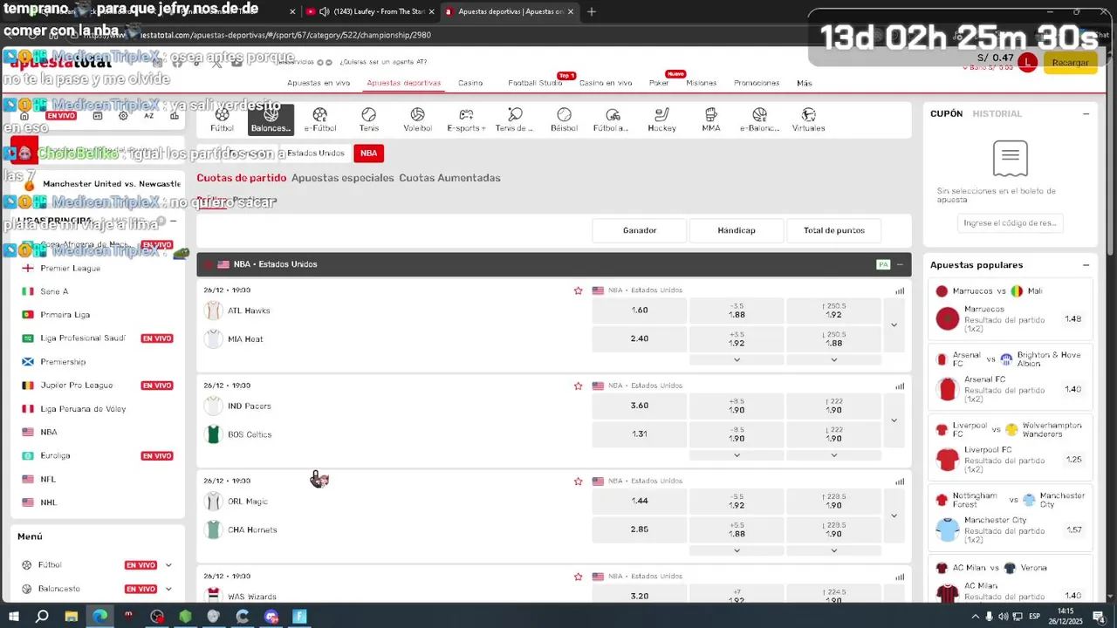Viewport: 1117px width, 628px height.
Task: Favorite the WAS Wizards match with star
Action: point(578,577)
